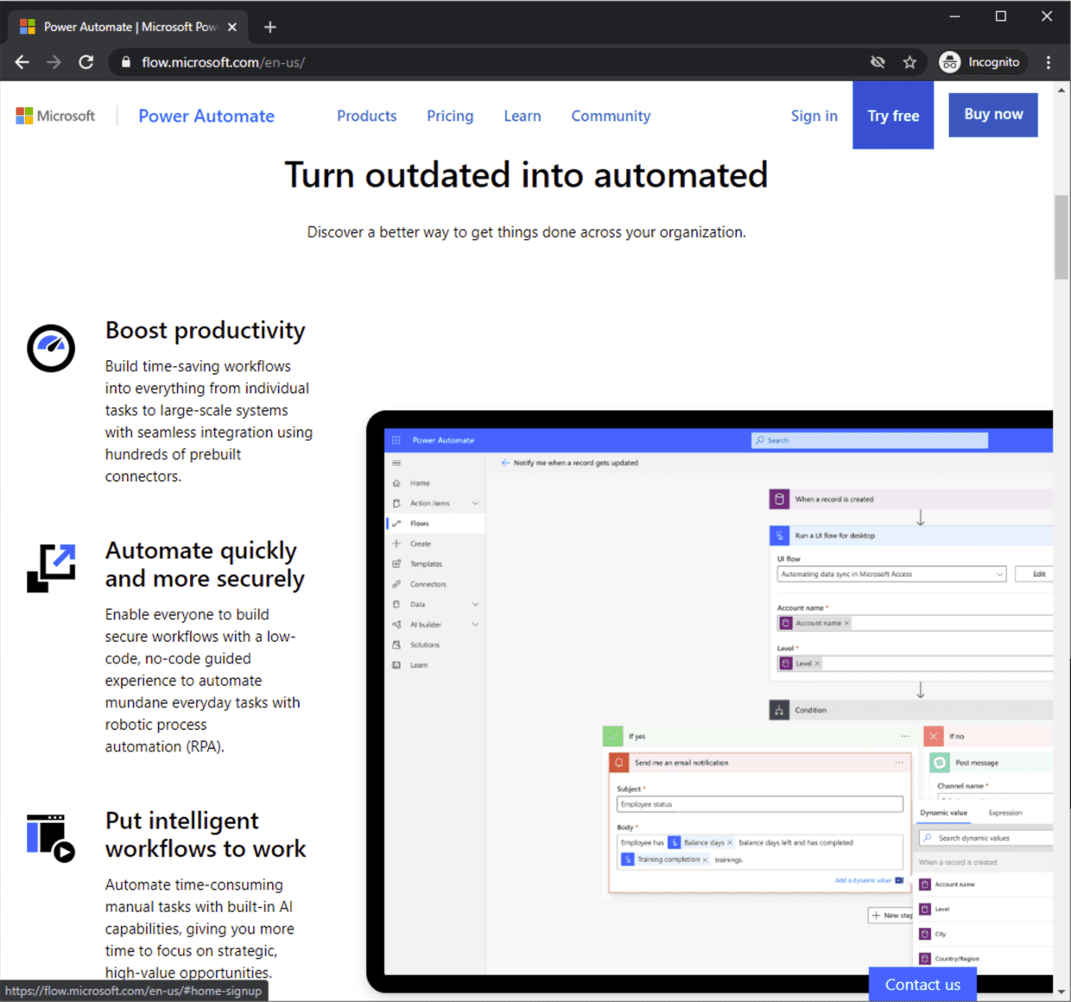The height and width of the screenshot is (1002, 1071).
Task: Click the Edit button beside UI flow
Action: point(1034,574)
